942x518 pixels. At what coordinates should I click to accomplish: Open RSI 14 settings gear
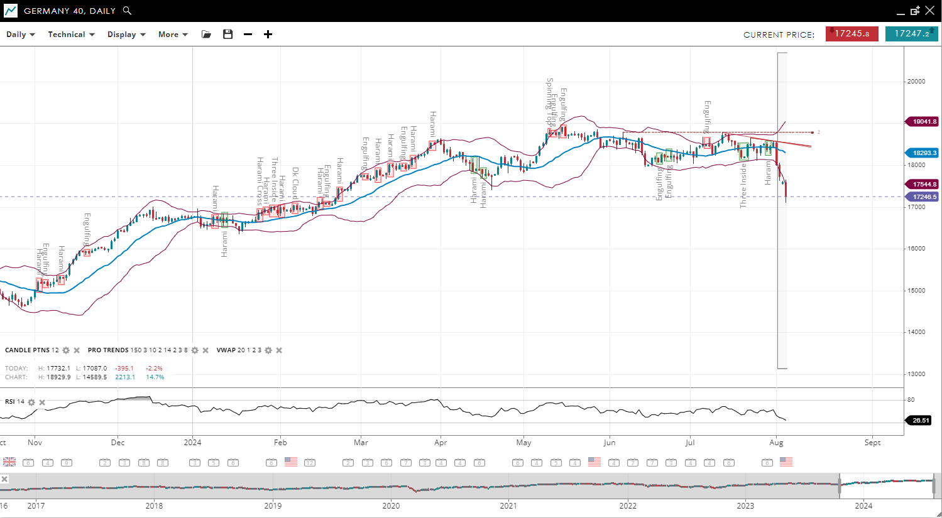(31, 402)
